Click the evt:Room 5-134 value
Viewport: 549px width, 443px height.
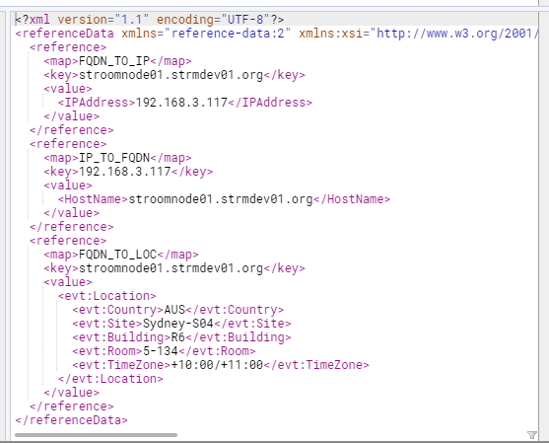pos(161,351)
